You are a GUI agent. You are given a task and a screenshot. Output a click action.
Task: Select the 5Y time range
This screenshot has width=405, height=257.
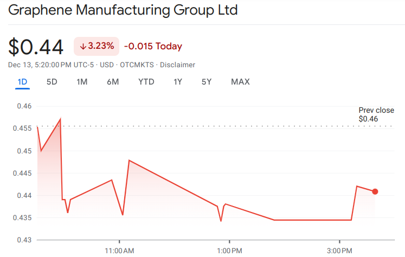click(207, 82)
